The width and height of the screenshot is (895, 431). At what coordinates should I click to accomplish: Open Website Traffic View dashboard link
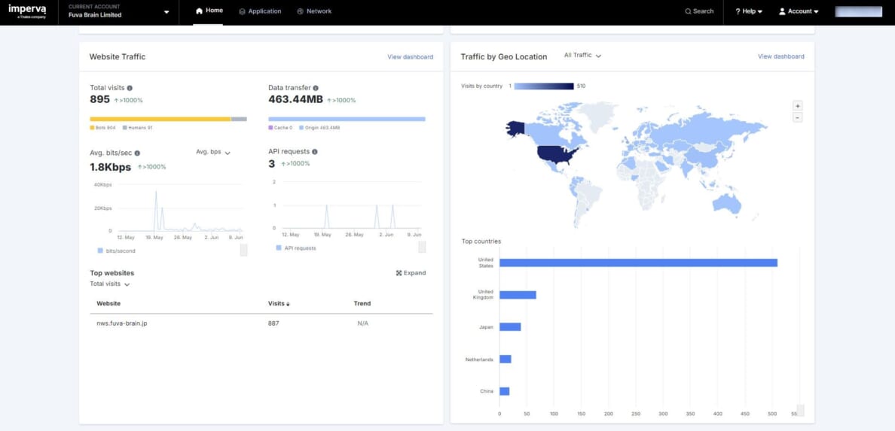(x=410, y=57)
